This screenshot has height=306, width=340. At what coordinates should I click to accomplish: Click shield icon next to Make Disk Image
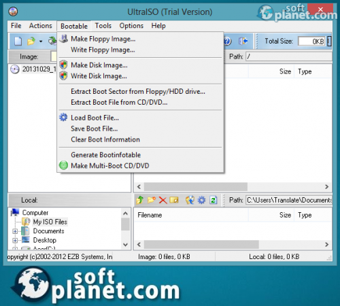[x=63, y=65]
